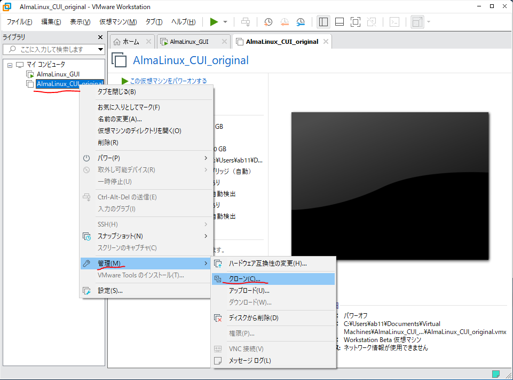513x380 pixels.
Task: Close the AlmaLinux_CUI_original tab
Action: point(326,42)
